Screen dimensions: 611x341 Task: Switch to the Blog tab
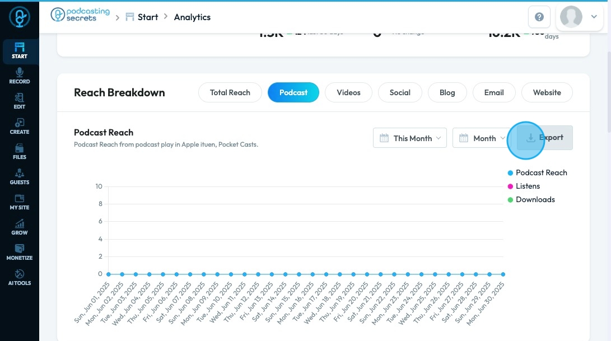pos(447,92)
